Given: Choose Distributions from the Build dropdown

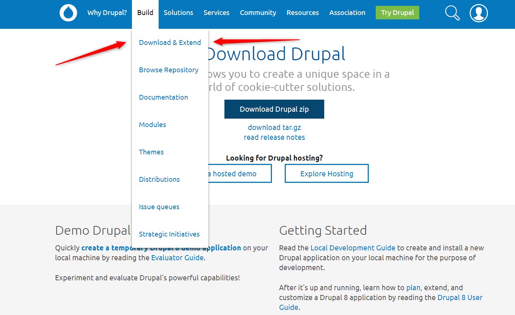Looking at the screenshot, I should tap(159, 180).
